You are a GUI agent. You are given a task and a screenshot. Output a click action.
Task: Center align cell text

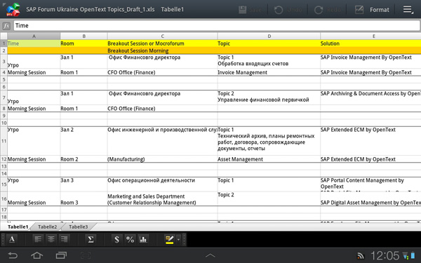[51, 239]
